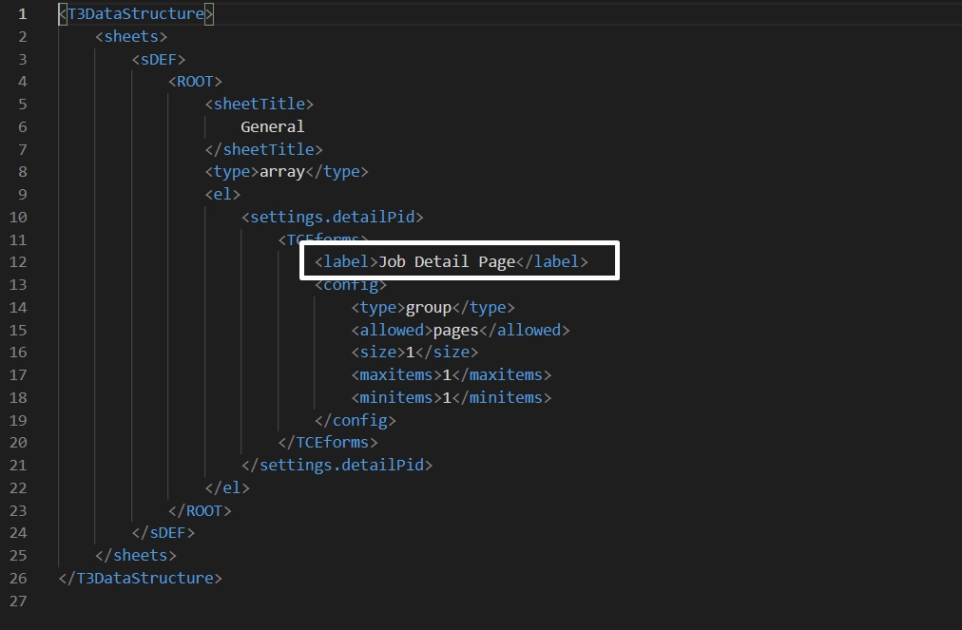Click the 'pages' value in the allowed tag
Viewport: 962px width, 630px height.
point(455,330)
